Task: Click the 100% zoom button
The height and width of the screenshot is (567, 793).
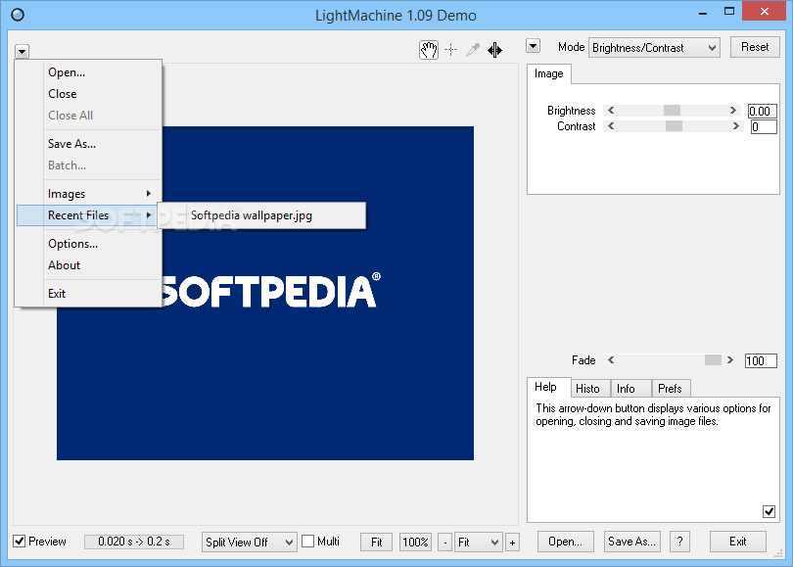Action: point(415,543)
